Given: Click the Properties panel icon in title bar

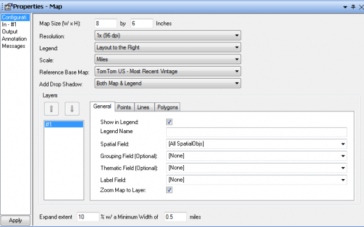Looking at the screenshot, I should [x=8, y=7].
